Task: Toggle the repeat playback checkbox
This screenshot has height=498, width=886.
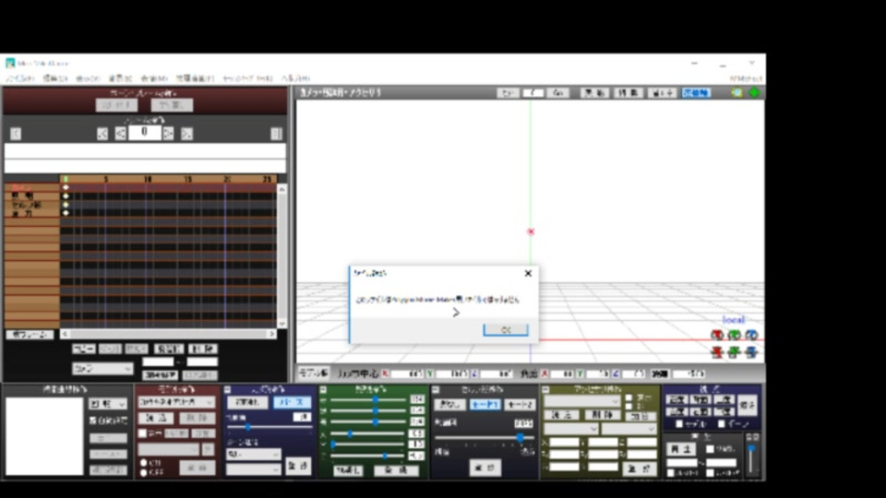Action: click(711, 449)
